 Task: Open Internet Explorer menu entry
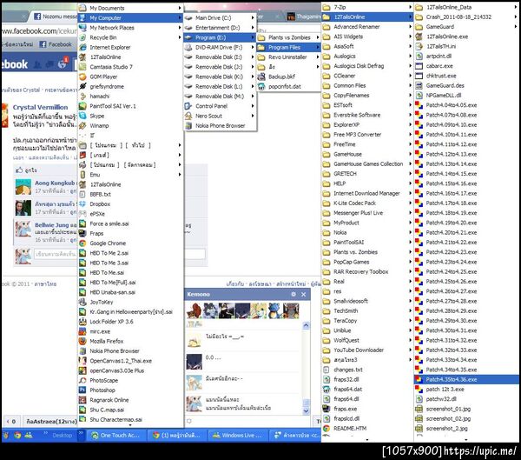tap(110, 48)
